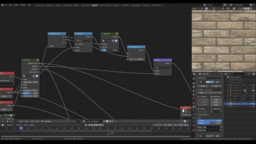Image resolution: width=256 pixels, height=144 pixels.
Task: Collapse the Value Mix group node
Action: pos(102,34)
